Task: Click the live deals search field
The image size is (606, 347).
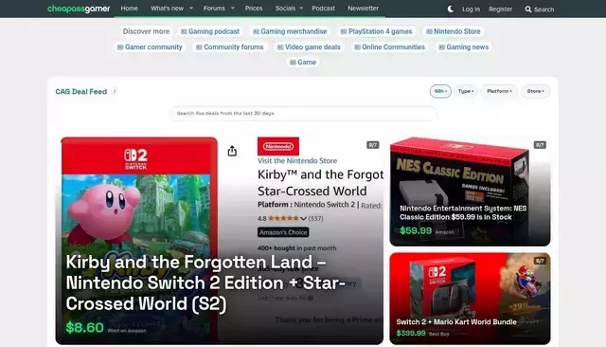Action: pos(303,114)
